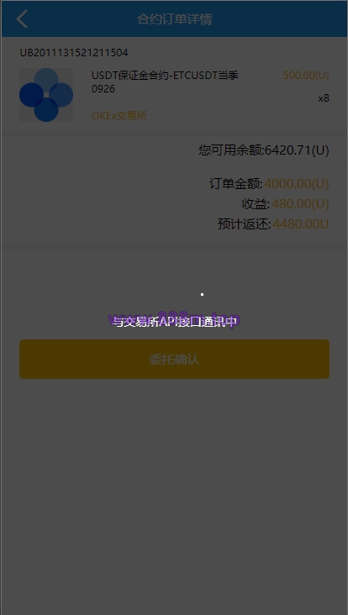Tap the 合约订单详情 page title
348x615 pixels.
174,18
